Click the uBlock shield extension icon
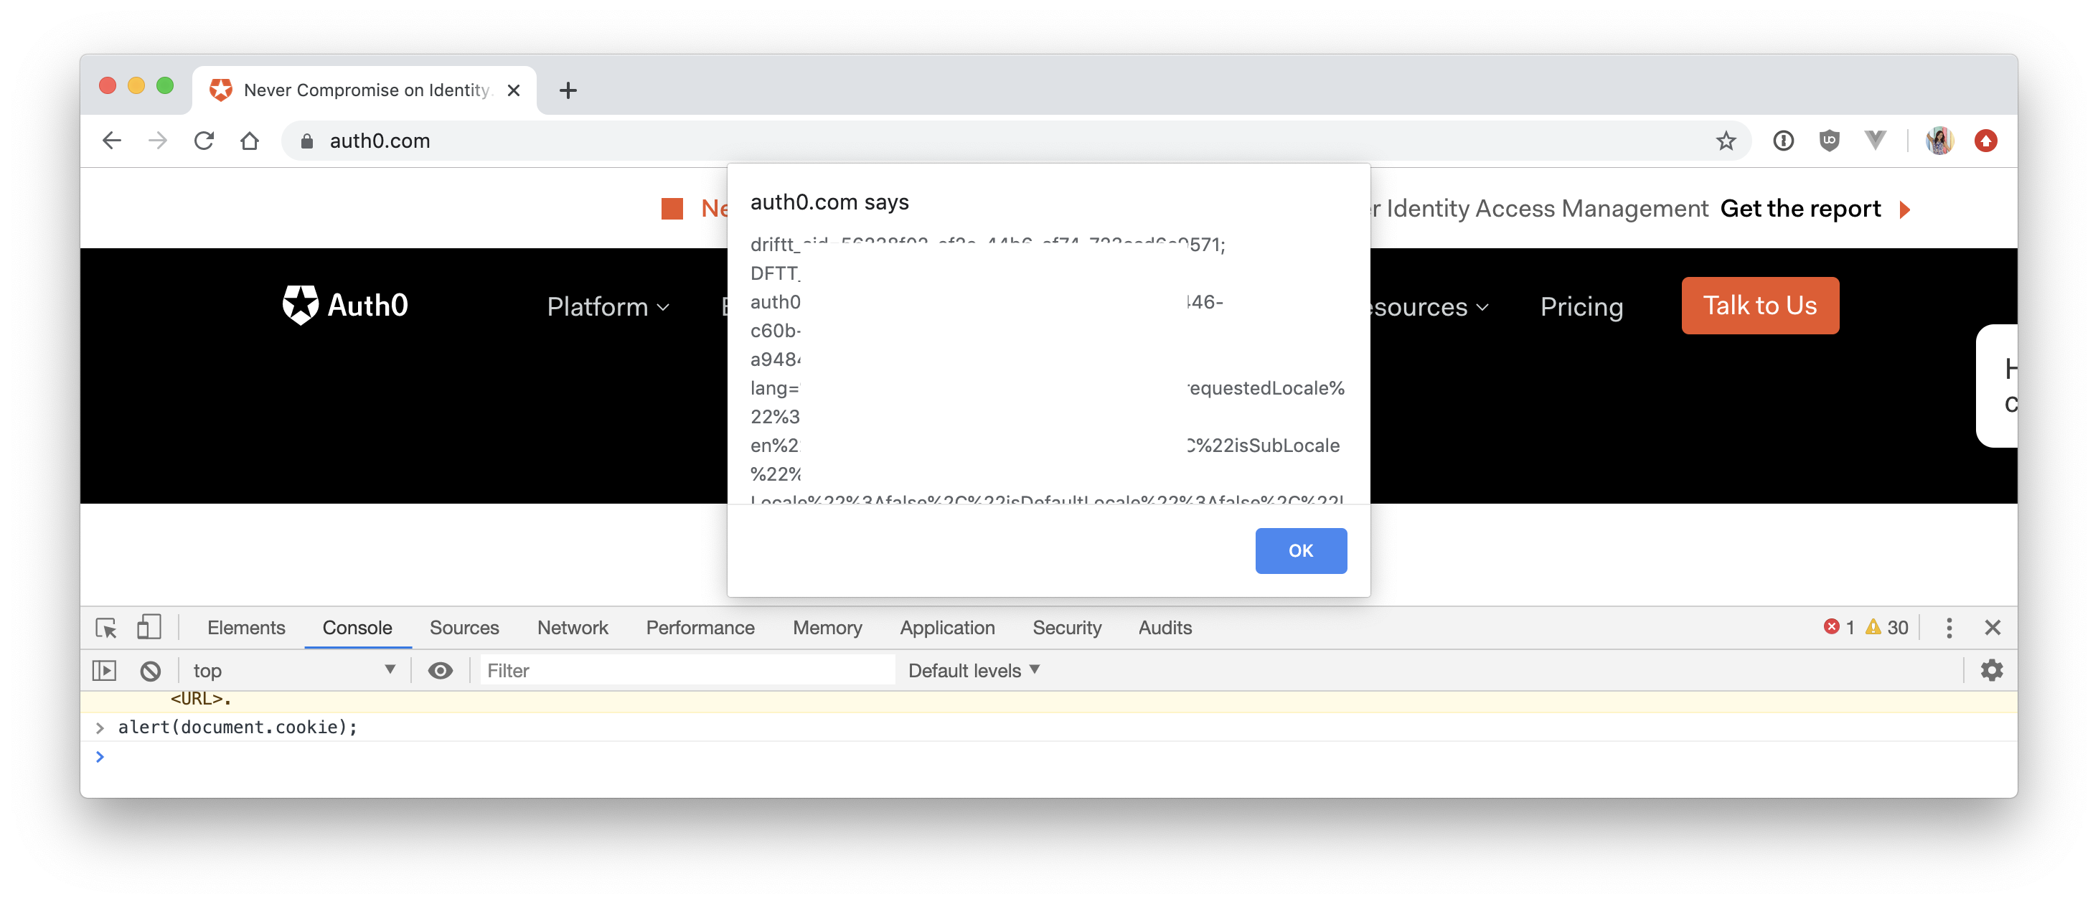2098x904 pixels. pyautogui.click(x=1829, y=141)
